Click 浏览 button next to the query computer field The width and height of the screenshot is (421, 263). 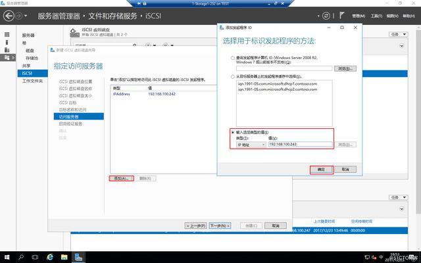click(345, 68)
